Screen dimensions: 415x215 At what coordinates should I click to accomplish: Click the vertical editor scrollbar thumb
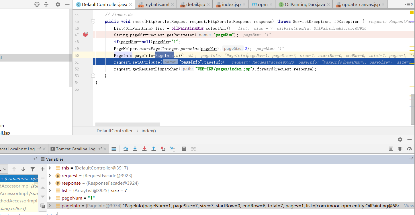tap(413, 109)
